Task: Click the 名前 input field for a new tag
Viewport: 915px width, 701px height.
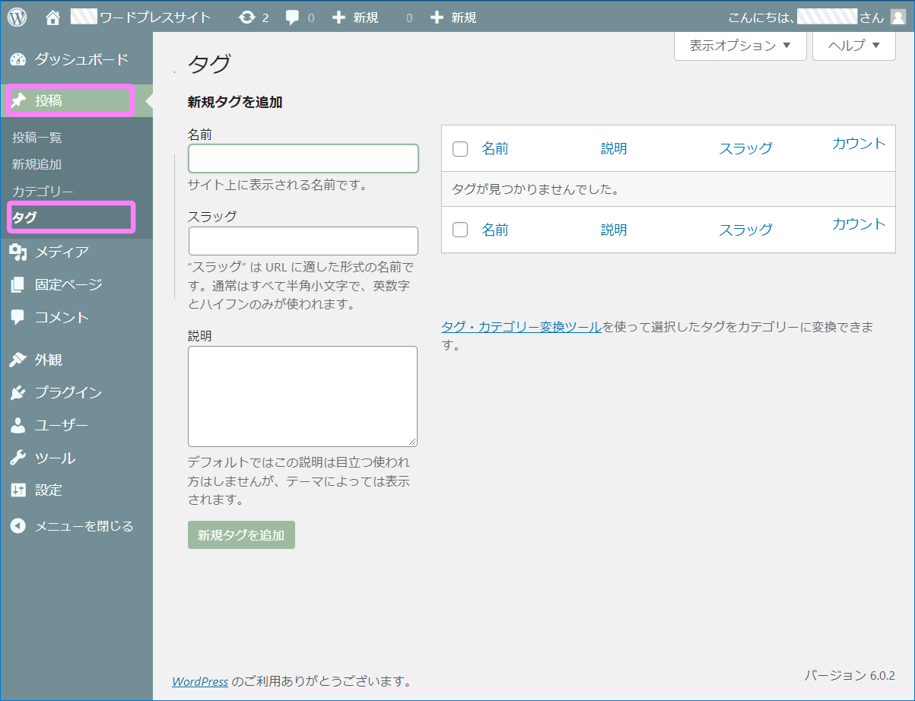Action: tap(303, 158)
